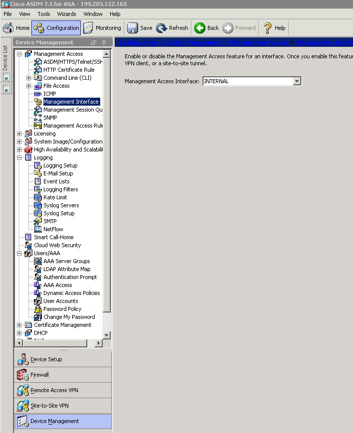353x433 pixels.
Task: Click the Save floppy disk icon
Action: click(x=133, y=28)
